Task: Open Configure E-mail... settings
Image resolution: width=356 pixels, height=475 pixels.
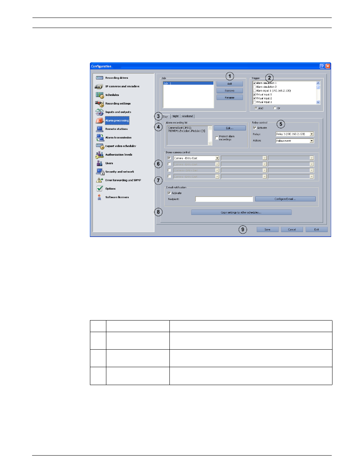Action: pyautogui.click(x=285, y=199)
